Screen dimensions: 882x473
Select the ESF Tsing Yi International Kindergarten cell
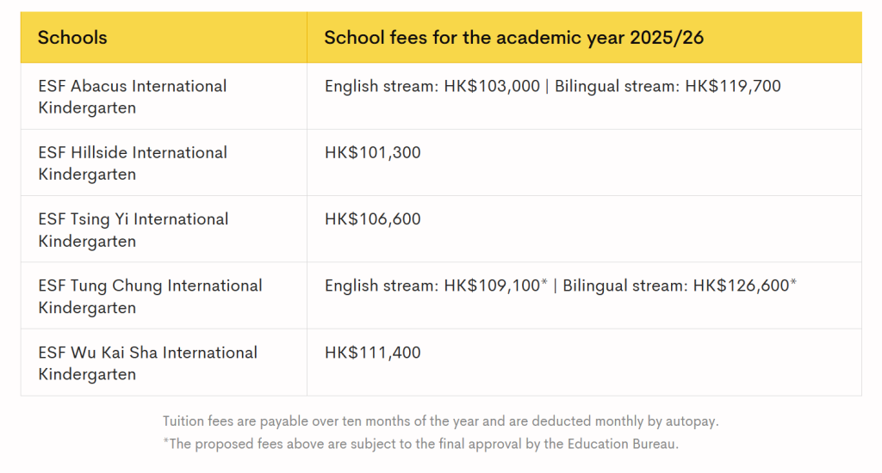(134, 230)
